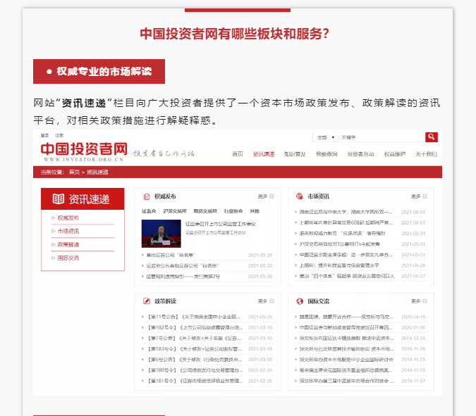Open the 【第7号公告】 policy item

pyautogui.click(x=194, y=338)
